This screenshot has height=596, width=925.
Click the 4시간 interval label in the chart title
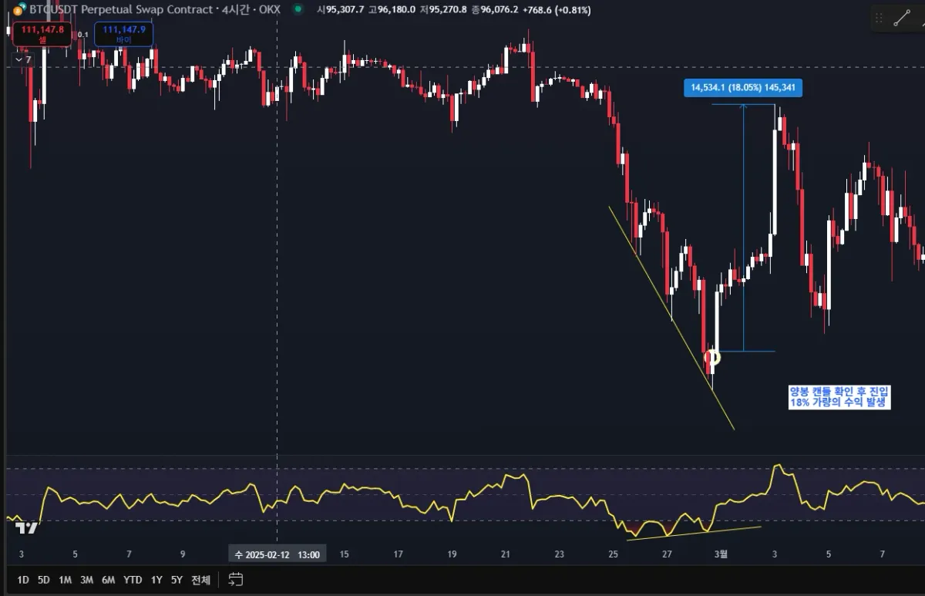[237, 10]
